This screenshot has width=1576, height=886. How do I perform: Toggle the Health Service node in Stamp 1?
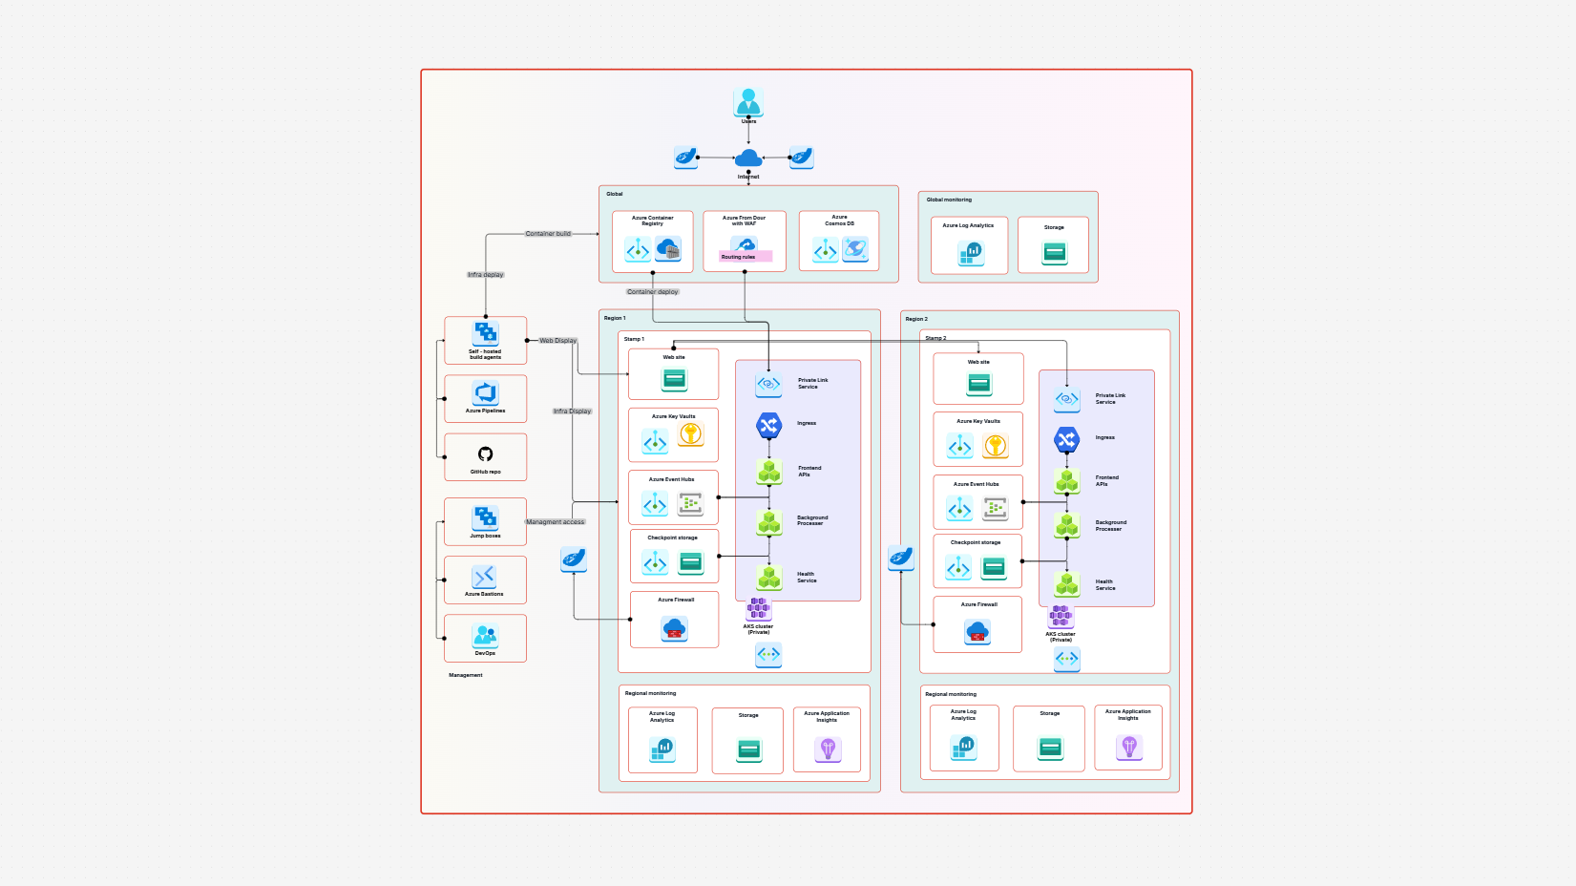(x=768, y=577)
